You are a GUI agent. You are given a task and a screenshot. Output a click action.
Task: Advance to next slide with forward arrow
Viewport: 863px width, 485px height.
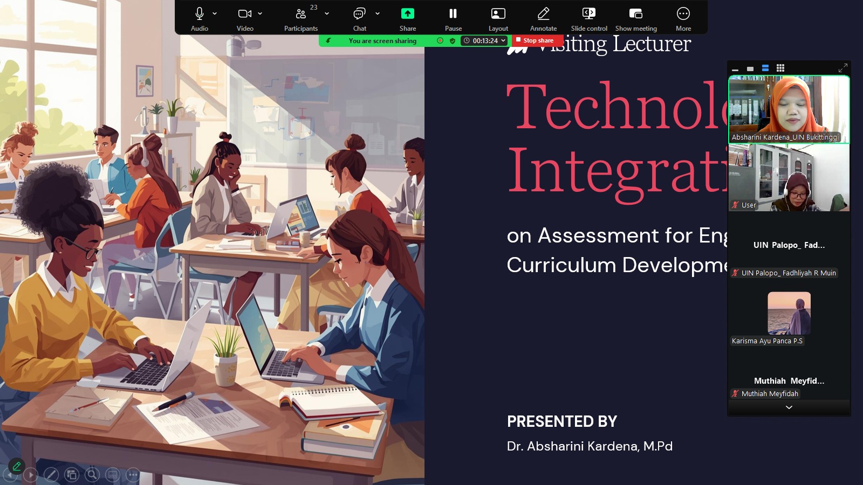[31, 475]
